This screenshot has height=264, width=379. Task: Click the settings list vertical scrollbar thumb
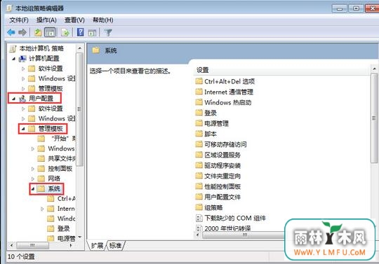click(374, 118)
